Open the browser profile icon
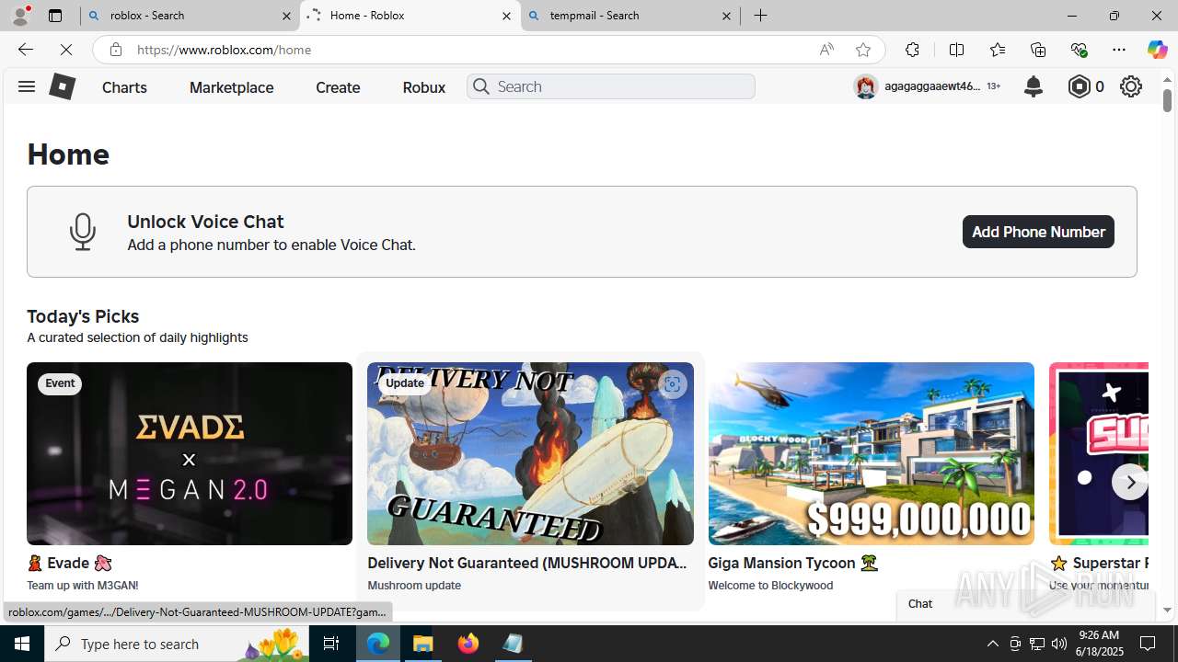Viewport: 1178px width, 662px height. (20, 16)
